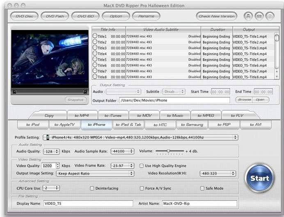Browse for an output folder
The width and height of the screenshot is (284, 217).
(x=244, y=99)
